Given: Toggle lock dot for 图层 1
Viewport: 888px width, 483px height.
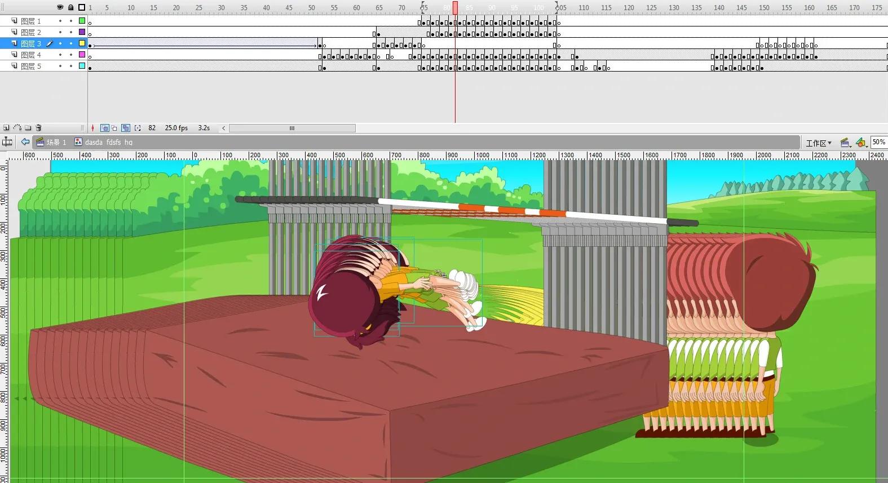Looking at the screenshot, I should point(71,21).
